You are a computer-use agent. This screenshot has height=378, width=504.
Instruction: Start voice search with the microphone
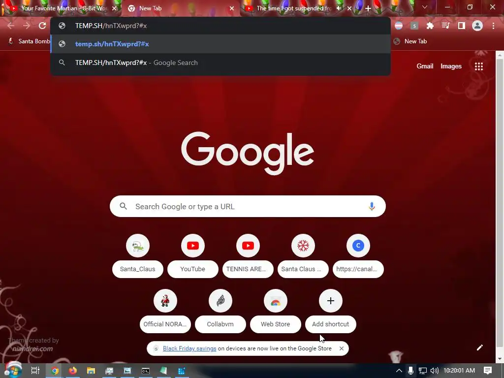[372, 206]
